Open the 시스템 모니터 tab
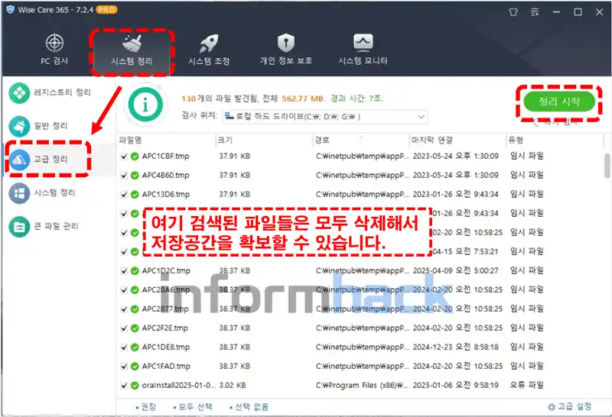The height and width of the screenshot is (417, 612). click(363, 50)
